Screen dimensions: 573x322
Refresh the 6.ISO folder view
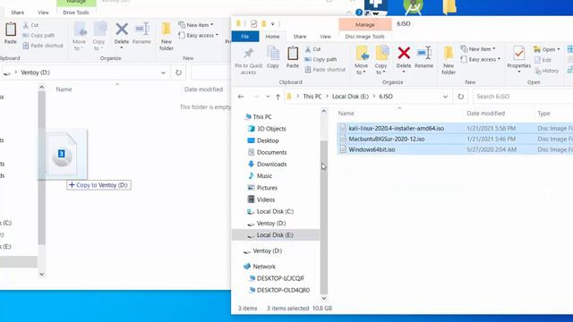pos(461,97)
